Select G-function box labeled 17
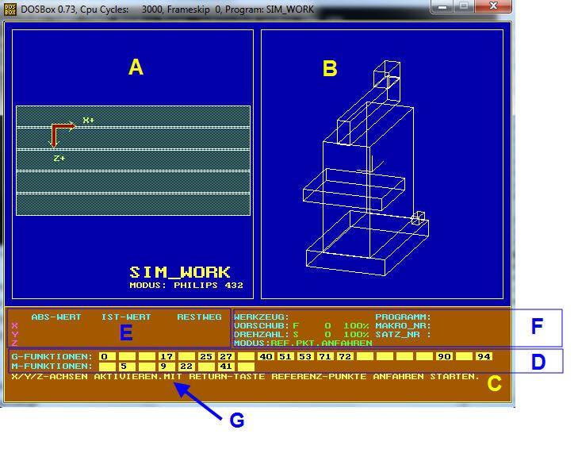Screen dimensions: 578x453 click(x=166, y=356)
